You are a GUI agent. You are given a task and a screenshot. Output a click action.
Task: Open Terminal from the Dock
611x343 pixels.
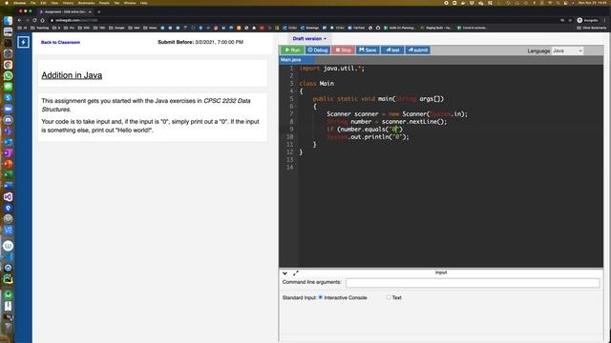coord(8,43)
